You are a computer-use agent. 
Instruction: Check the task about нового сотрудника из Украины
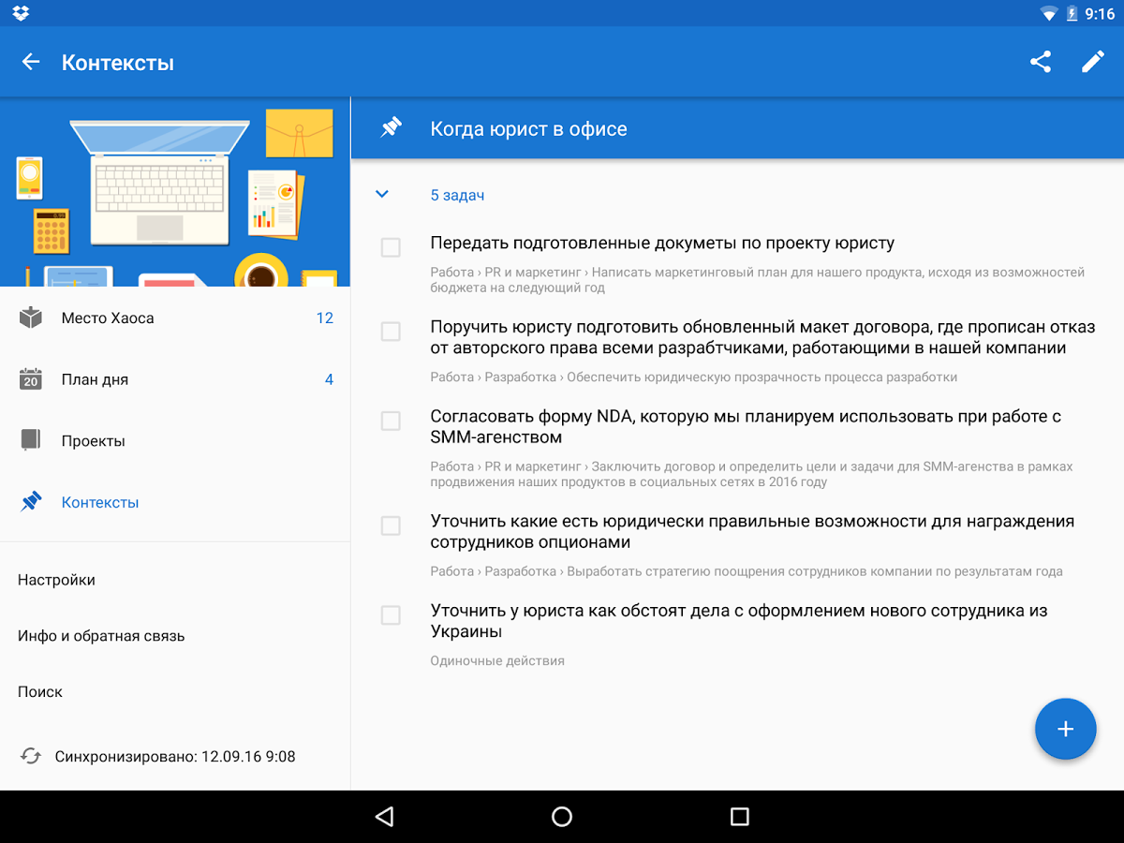[391, 614]
